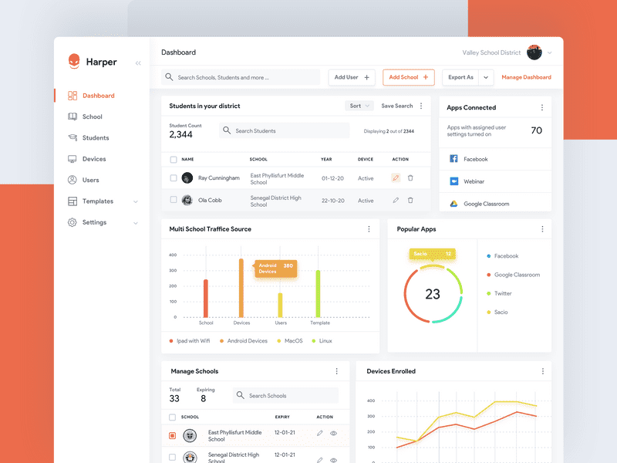
Task: Edit Ray Cunningham with the pencil icon
Action: click(x=396, y=178)
